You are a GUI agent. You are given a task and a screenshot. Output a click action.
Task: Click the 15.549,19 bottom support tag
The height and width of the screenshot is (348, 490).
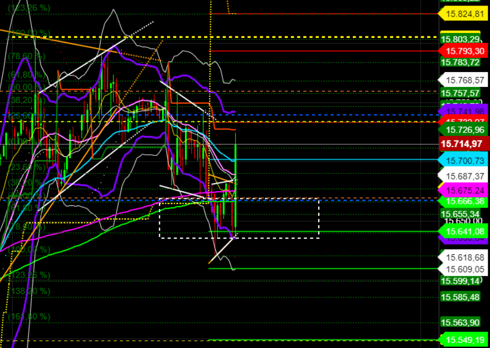[464, 339]
